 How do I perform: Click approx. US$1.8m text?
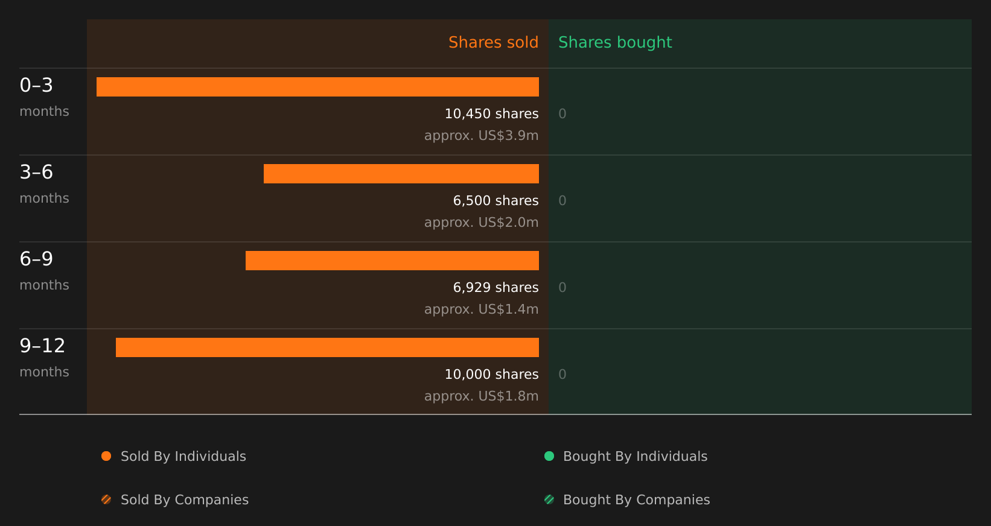pos(481,396)
